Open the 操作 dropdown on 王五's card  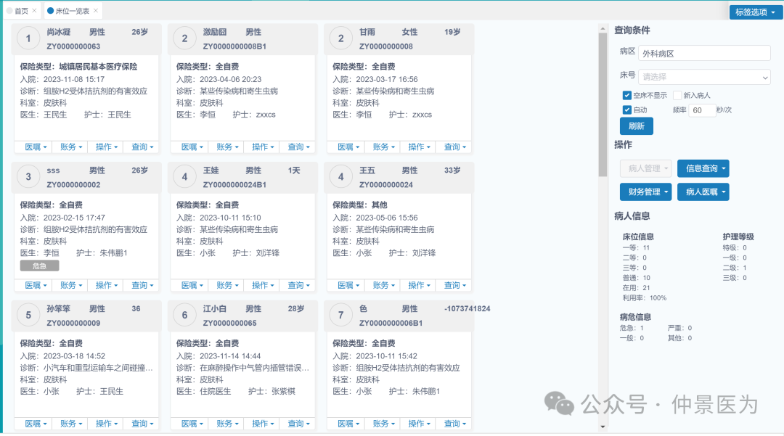click(x=418, y=285)
